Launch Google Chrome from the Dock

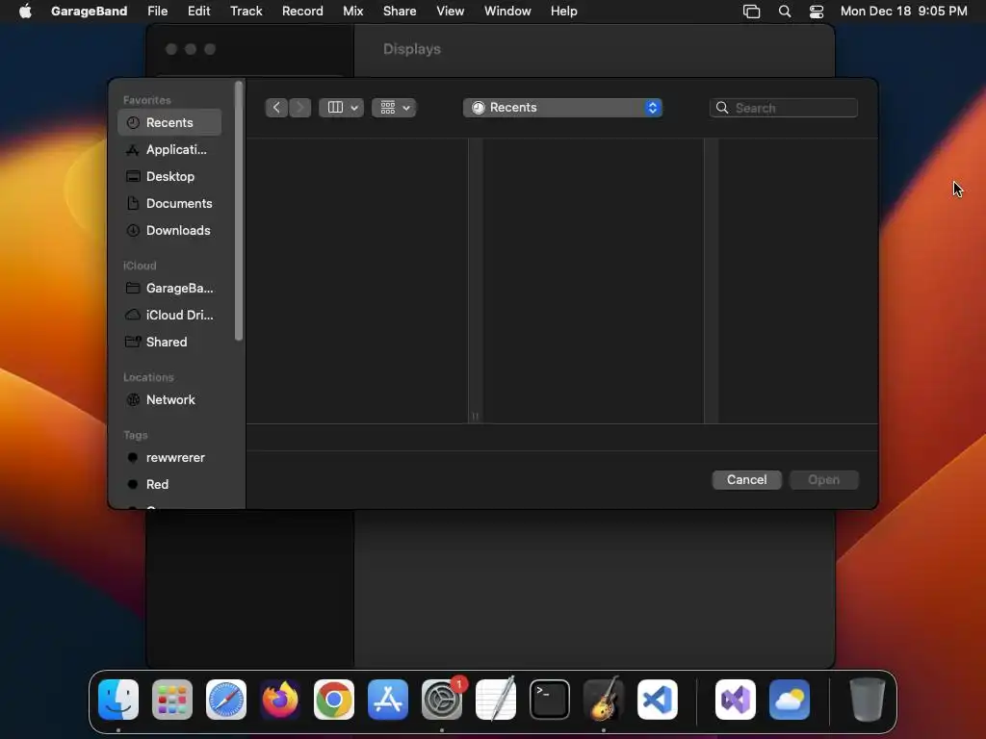coord(334,700)
